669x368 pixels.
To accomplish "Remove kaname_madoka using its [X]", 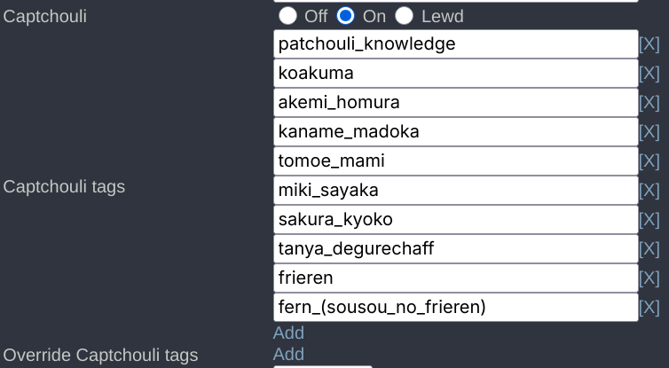I will click(x=649, y=131).
